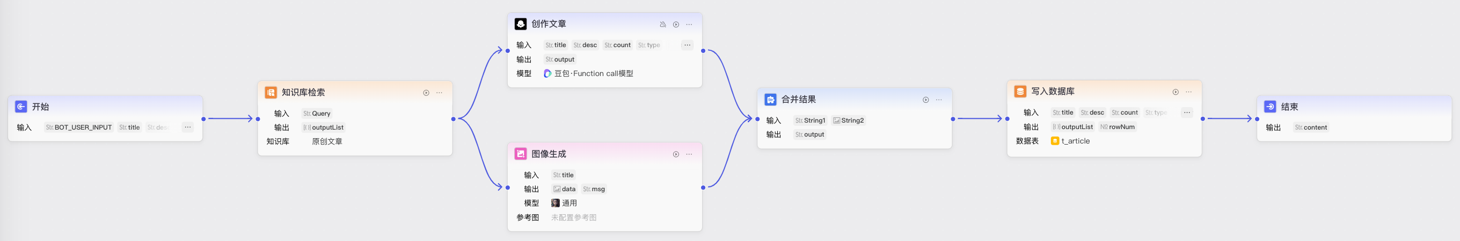Click the 合并结果 node output port
Screen dimensions: 1460x241
pyautogui.click(x=953, y=119)
